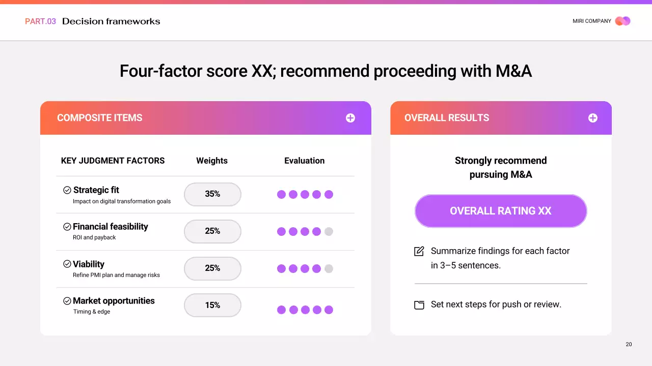The width and height of the screenshot is (652, 366).
Task: Toggle the Financial feasibility check circle
Action: tap(67, 227)
